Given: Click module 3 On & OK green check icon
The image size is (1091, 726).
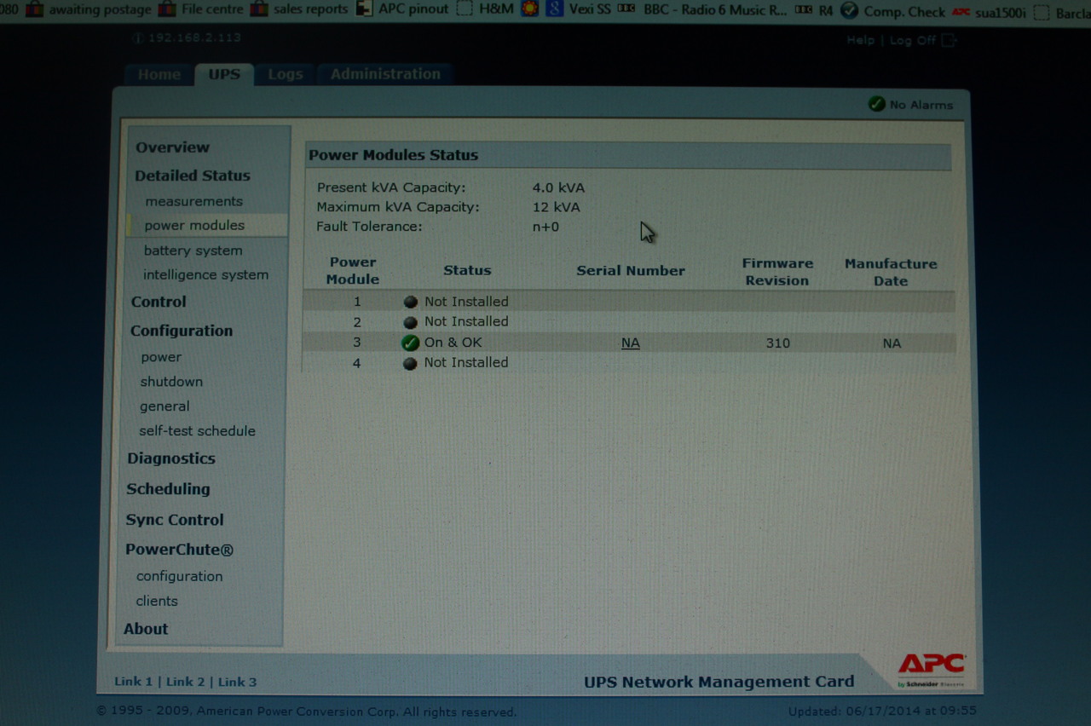Looking at the screenshot, I should [410, 343].
